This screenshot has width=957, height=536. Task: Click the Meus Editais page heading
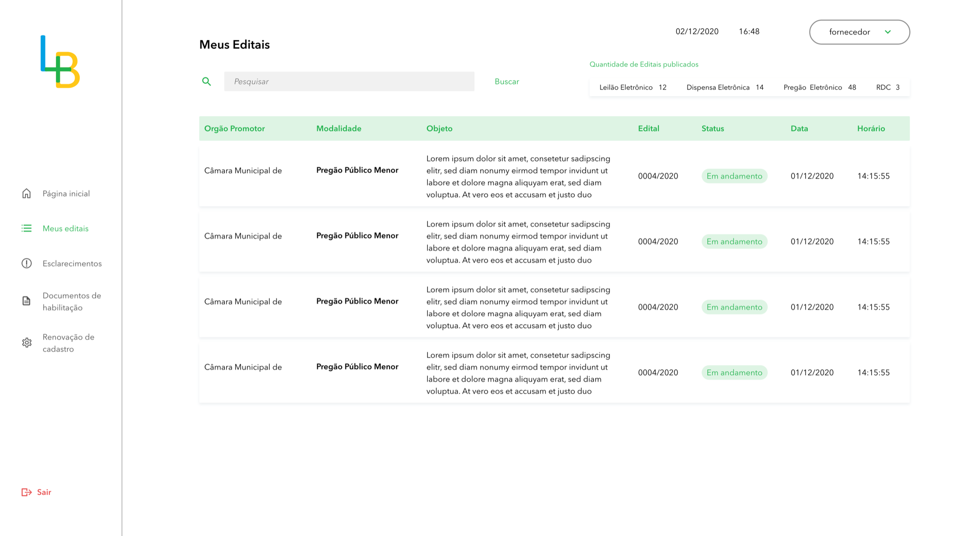click(234, 45)
